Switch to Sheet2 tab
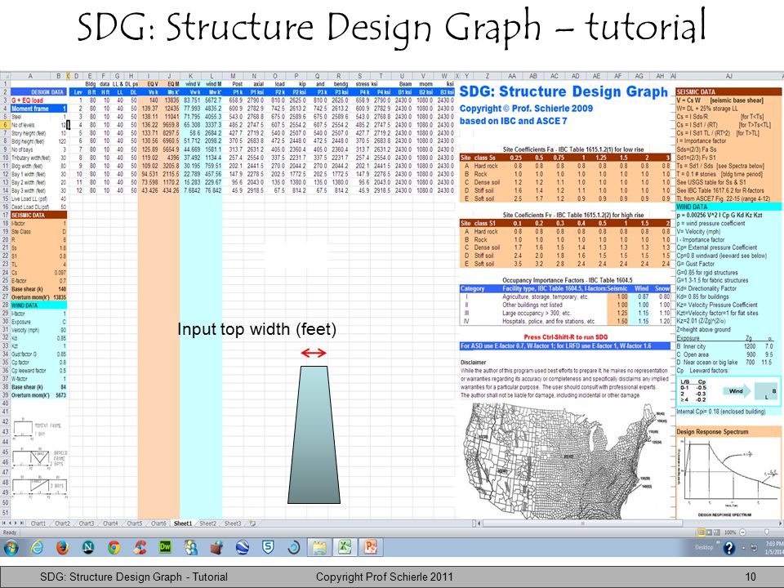784x588 pixels. (207, 523)
